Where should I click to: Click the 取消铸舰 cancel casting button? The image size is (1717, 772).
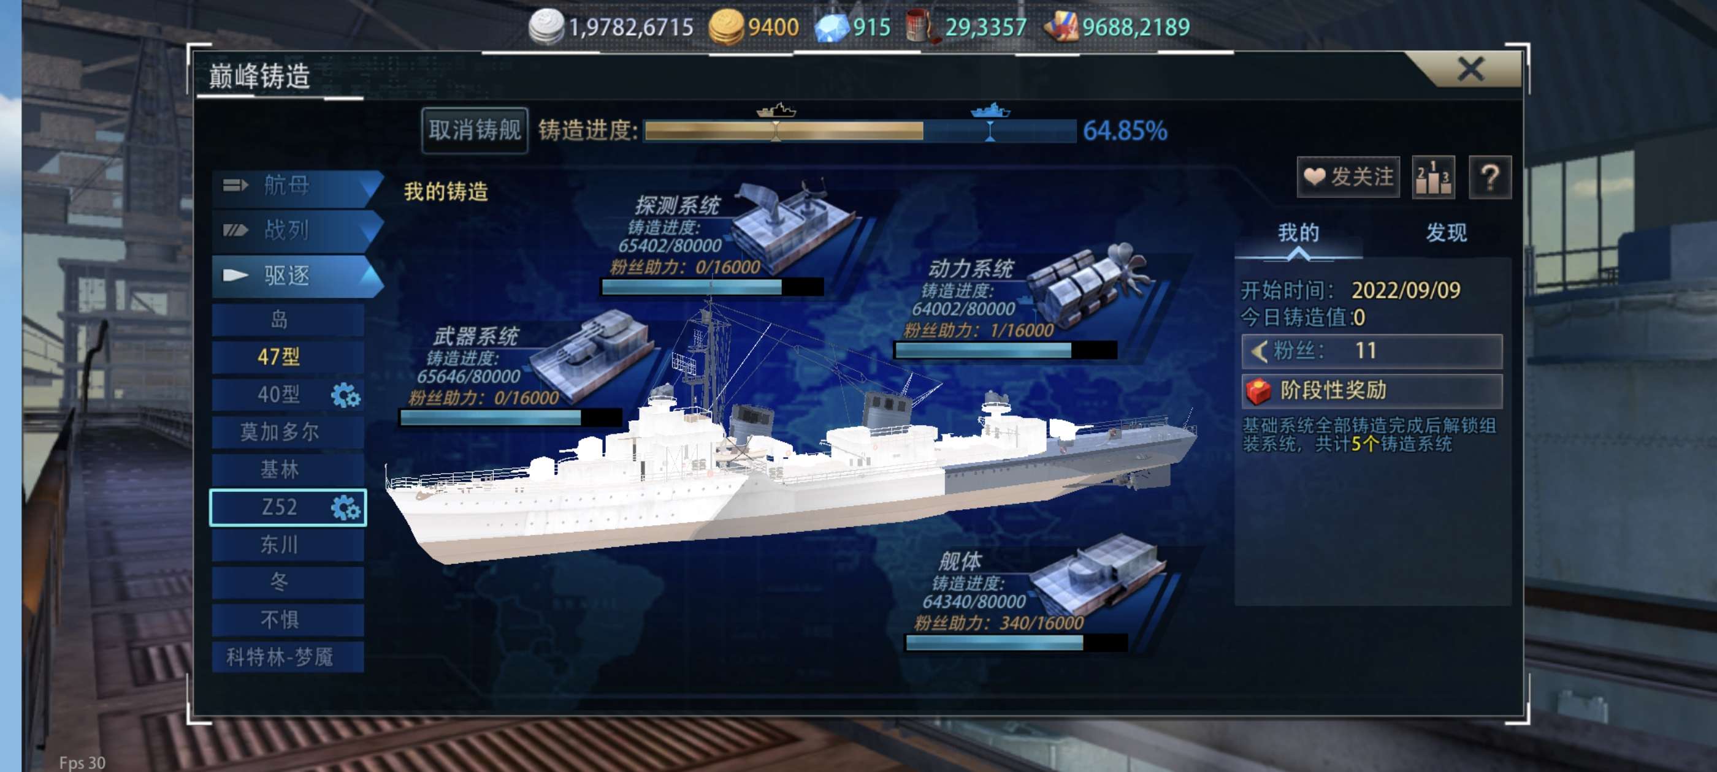(x=475, y=130)
